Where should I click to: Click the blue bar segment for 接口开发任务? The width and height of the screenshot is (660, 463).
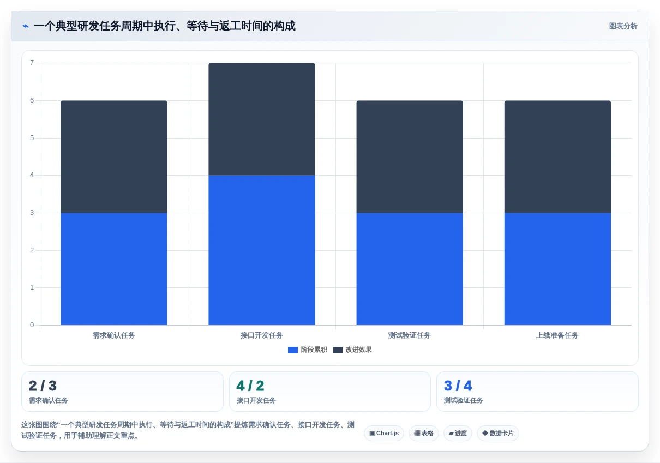tap(262, 250)
